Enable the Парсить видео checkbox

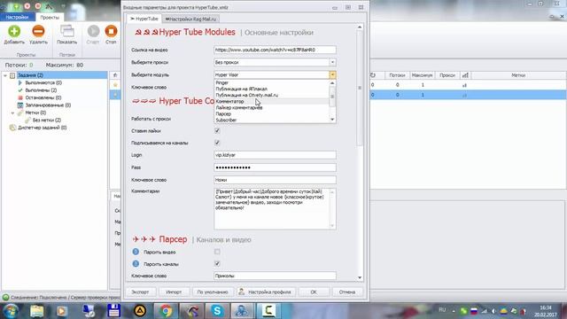(217, 252)
